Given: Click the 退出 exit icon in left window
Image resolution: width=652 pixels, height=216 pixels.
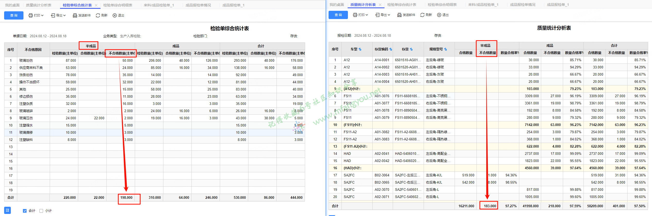Looking at the screenshot, I should tap(115, 15).
